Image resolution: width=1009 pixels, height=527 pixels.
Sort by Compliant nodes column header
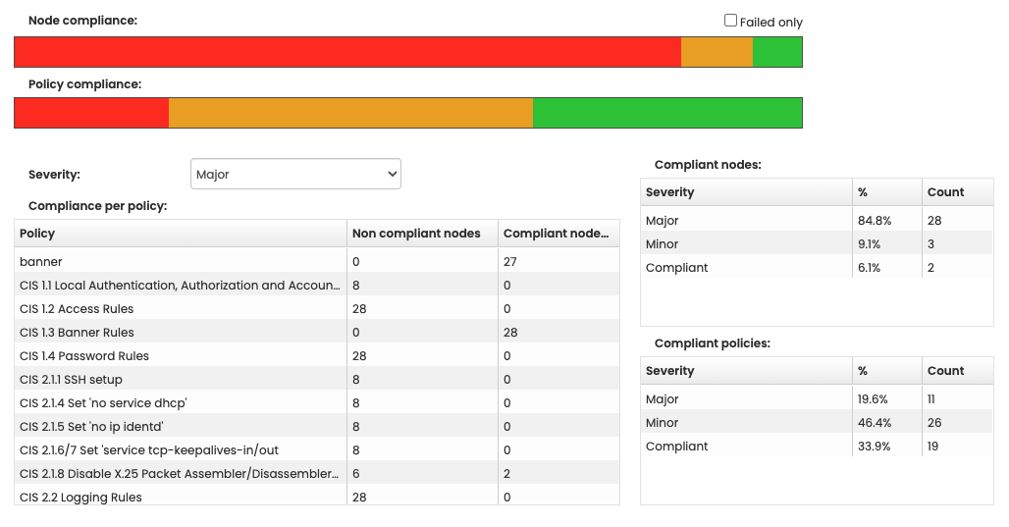coord(556,234)
